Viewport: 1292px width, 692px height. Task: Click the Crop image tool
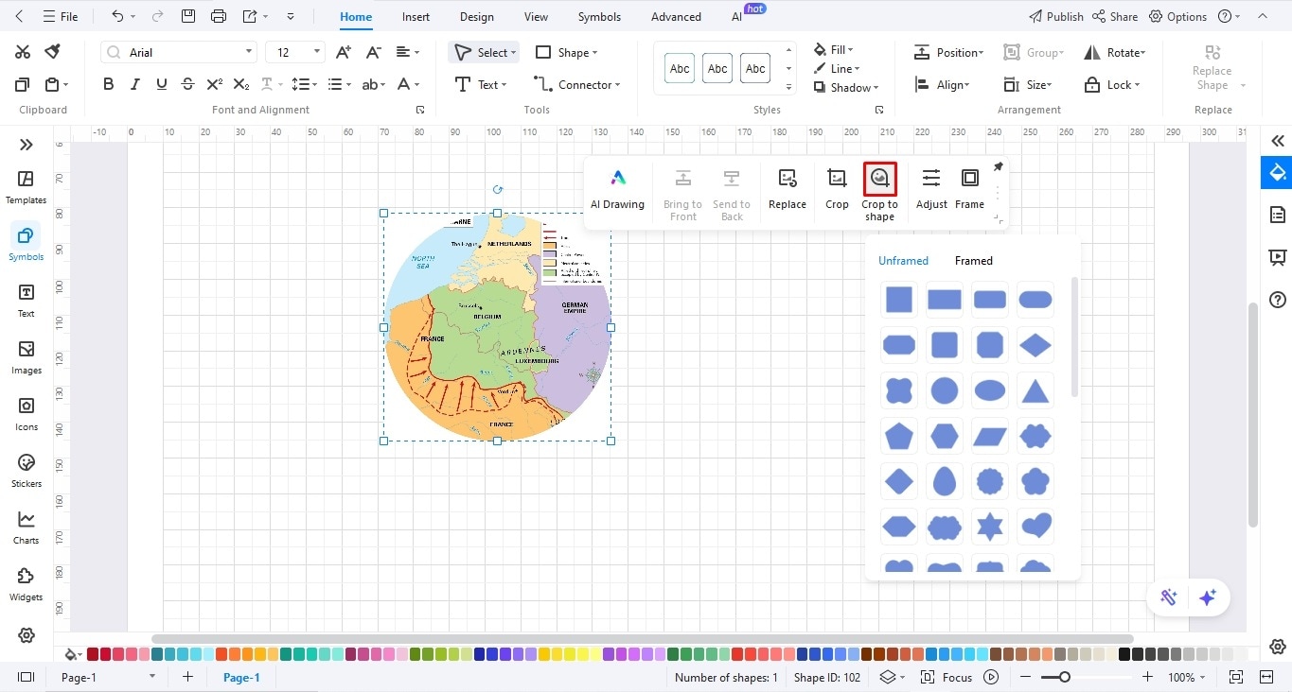(x=837, y=178)
